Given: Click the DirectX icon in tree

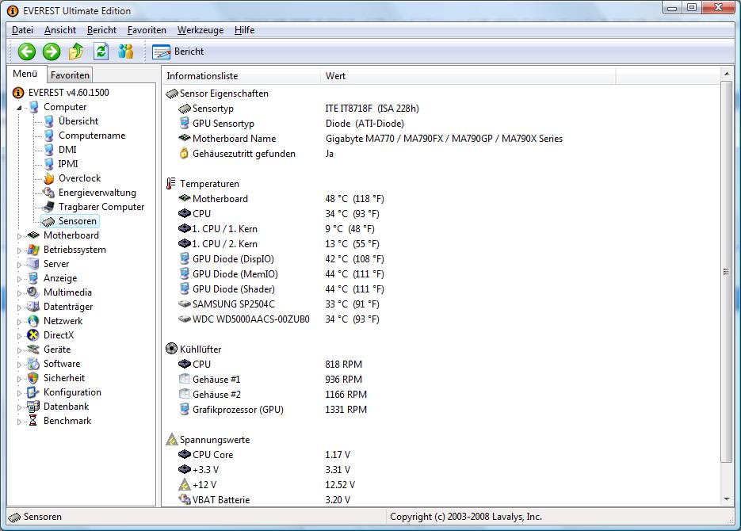Looking at the screenshot, I should pyautogui.click(x=33, y=335).
